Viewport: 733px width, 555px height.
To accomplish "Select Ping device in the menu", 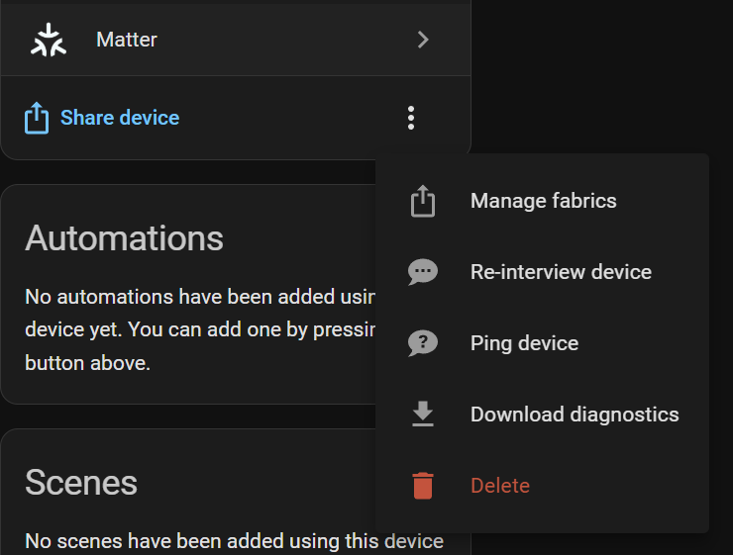I will pos(524,343).
